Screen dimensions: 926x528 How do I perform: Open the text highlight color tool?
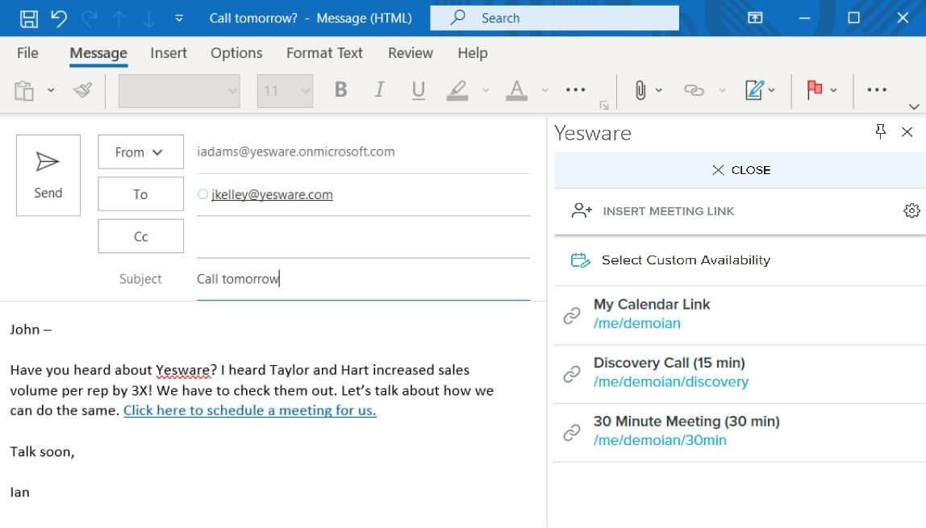coord(457,89)
